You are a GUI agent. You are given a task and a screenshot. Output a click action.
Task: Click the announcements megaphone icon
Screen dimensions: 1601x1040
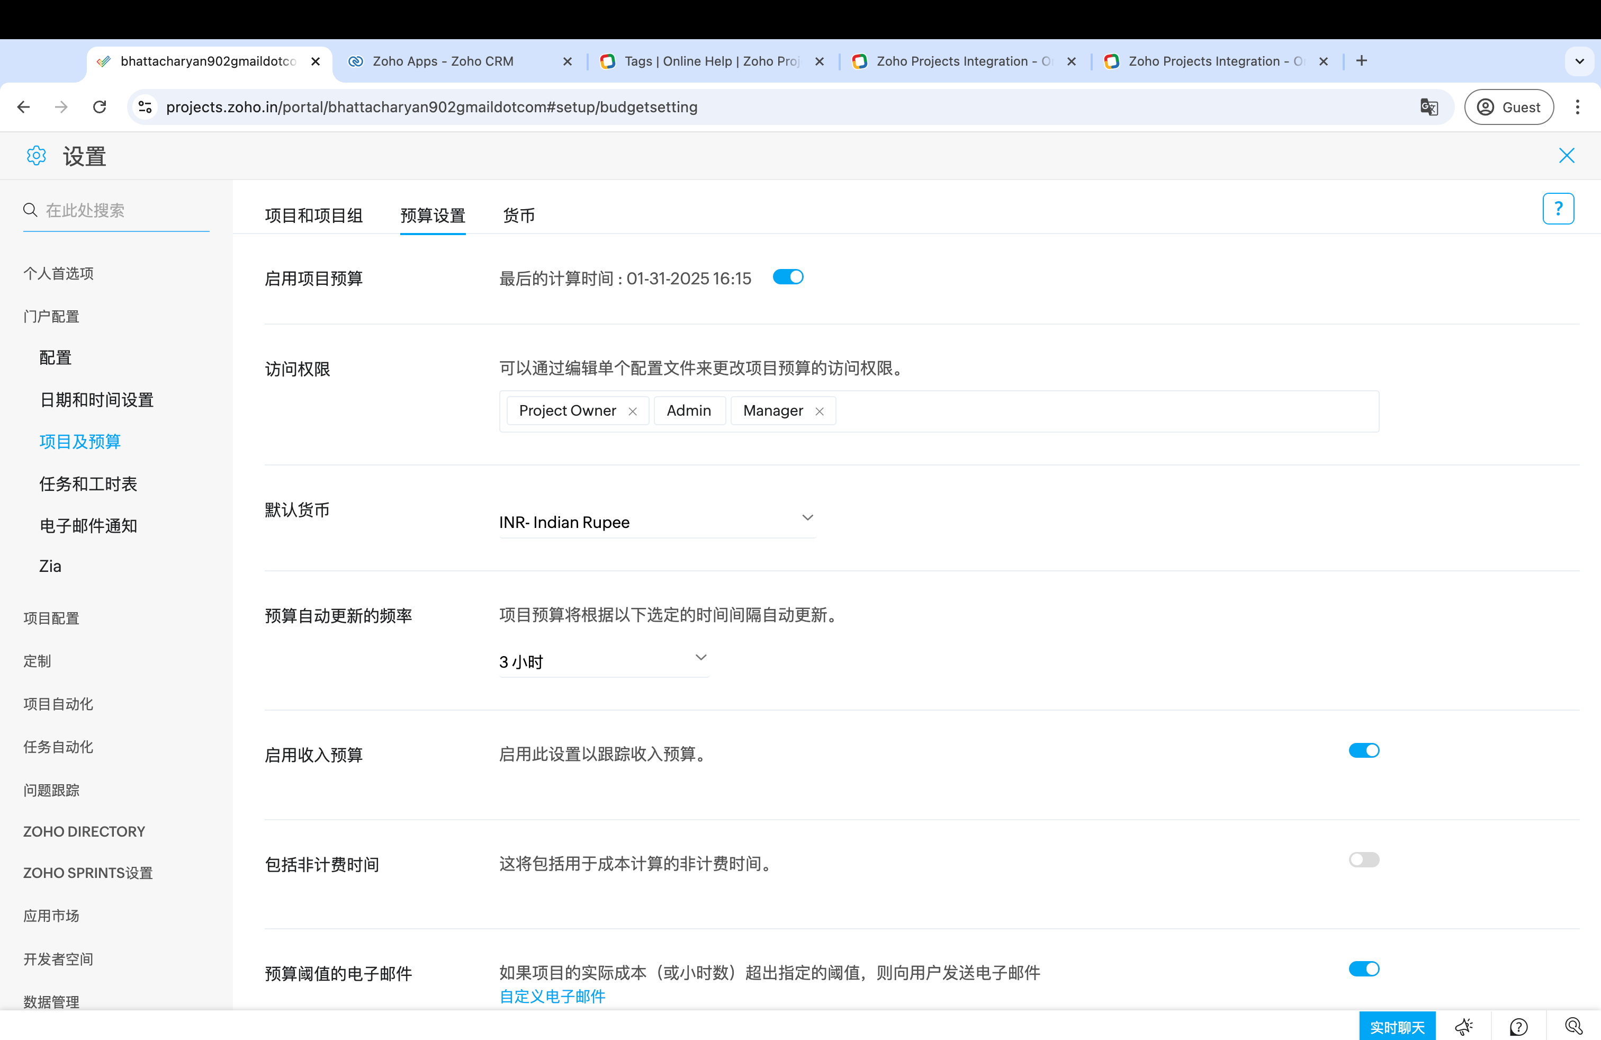click(1463, 1027)
